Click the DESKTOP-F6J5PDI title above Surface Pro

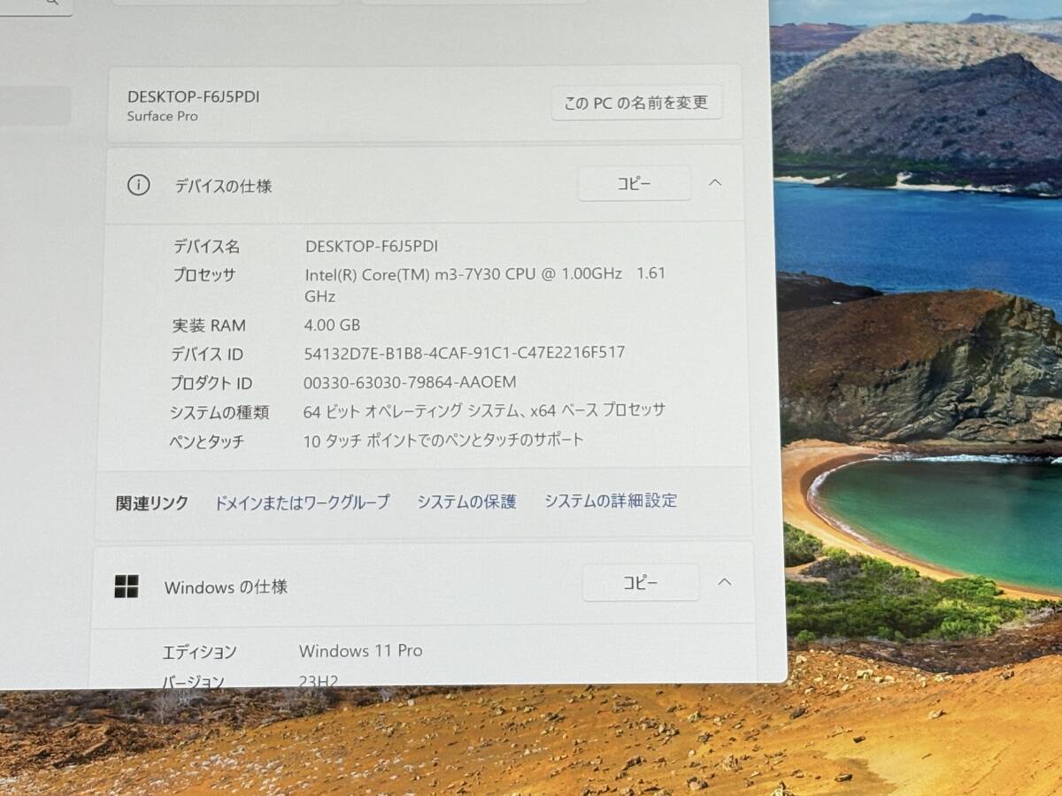coord(193,96)
